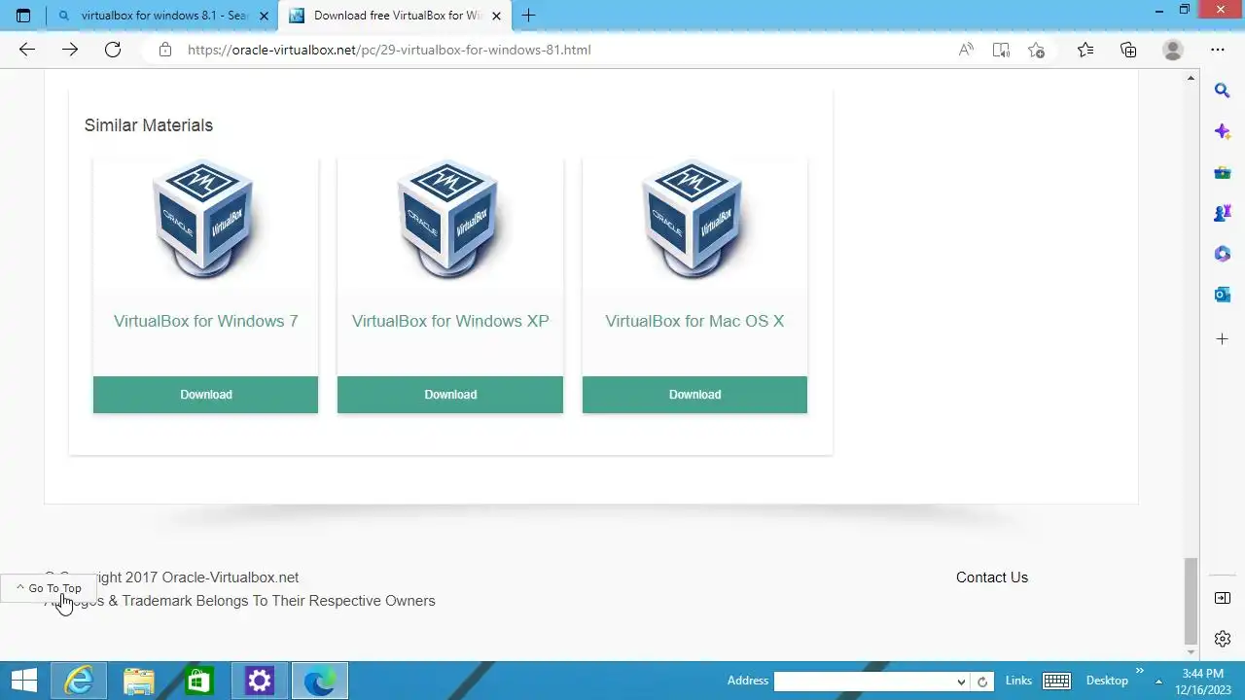1245x700 pixels.
Task: Open the Favorites list icon
Action: click(1085, 50)
